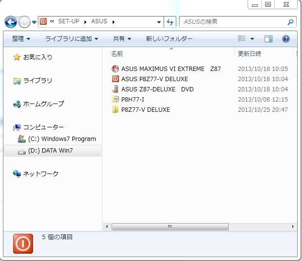
Task: Open the arrow after SET-UP breadcrumb
Action: (85, 22)
